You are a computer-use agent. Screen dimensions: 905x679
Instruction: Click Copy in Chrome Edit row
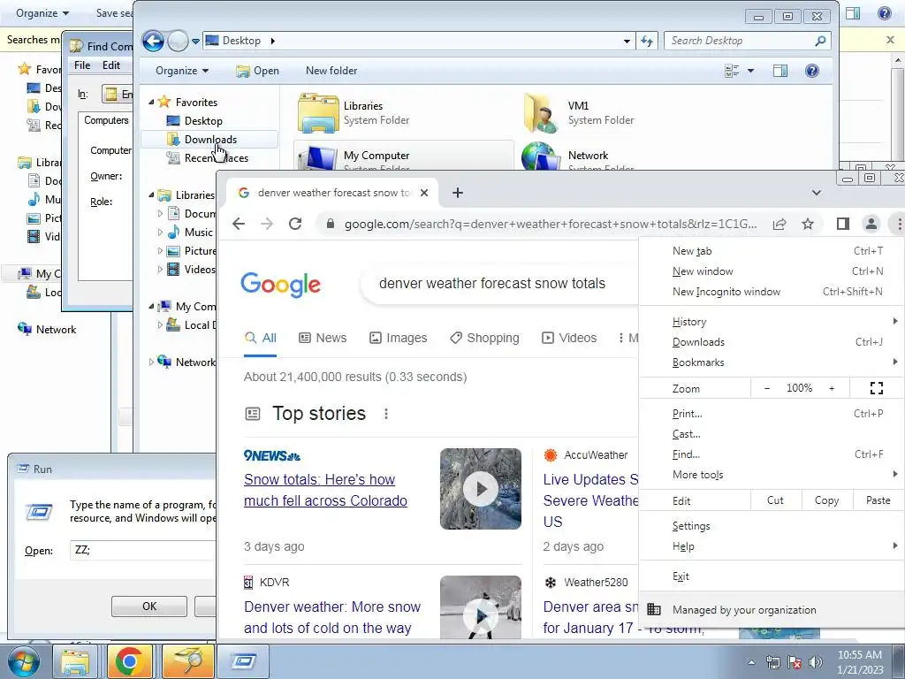click(826, 500)
